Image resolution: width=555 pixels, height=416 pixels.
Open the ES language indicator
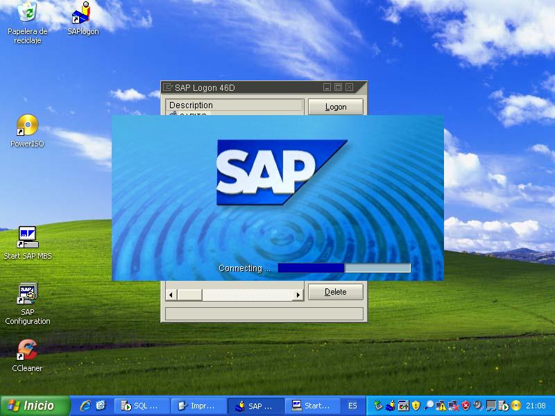[x=352, y=406]
